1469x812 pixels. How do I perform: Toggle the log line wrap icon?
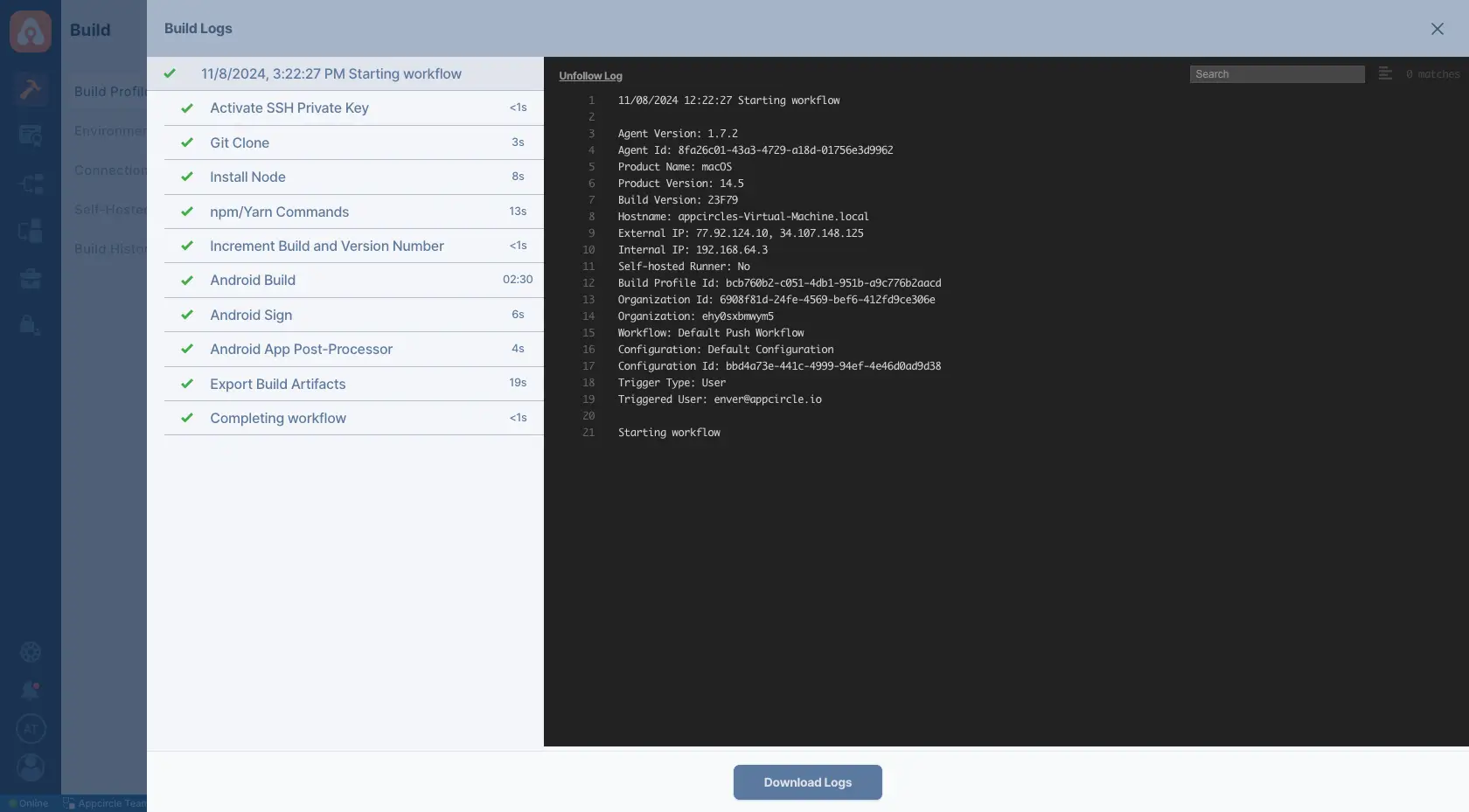coord(1385,74)
